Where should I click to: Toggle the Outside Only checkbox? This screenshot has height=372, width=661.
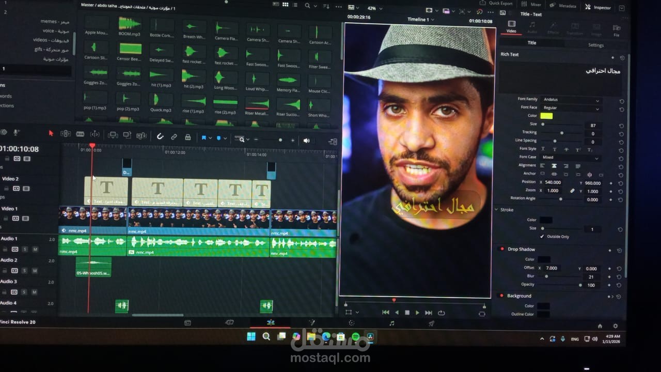pyautogui.click(x=542, y=237)
